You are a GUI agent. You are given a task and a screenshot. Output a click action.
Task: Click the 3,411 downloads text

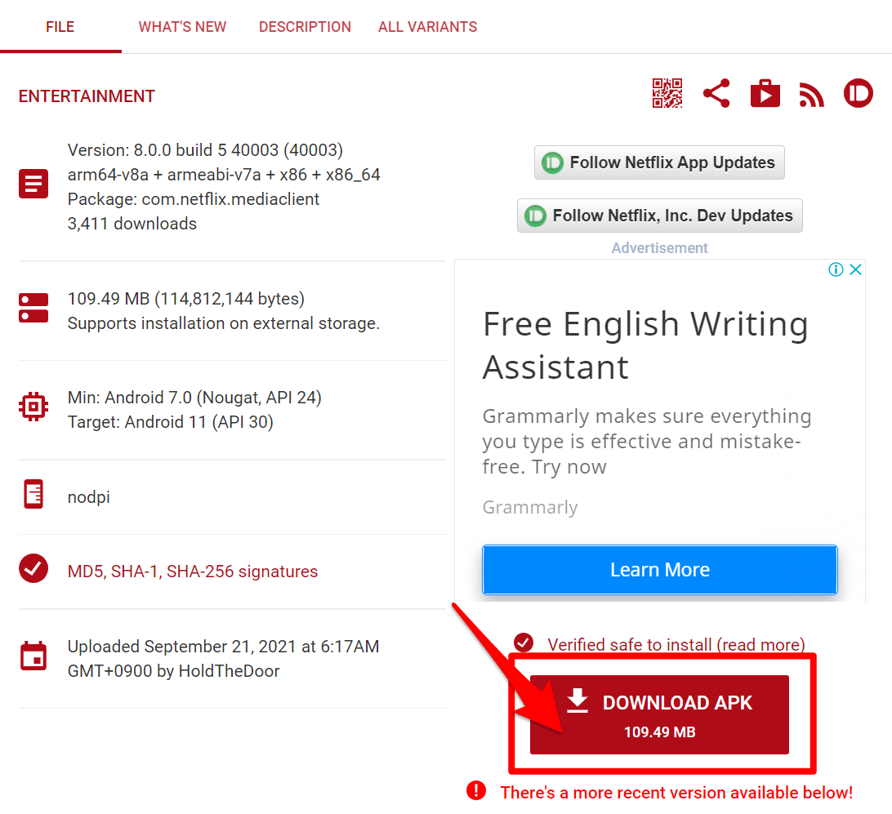click(x=132, y=224)
